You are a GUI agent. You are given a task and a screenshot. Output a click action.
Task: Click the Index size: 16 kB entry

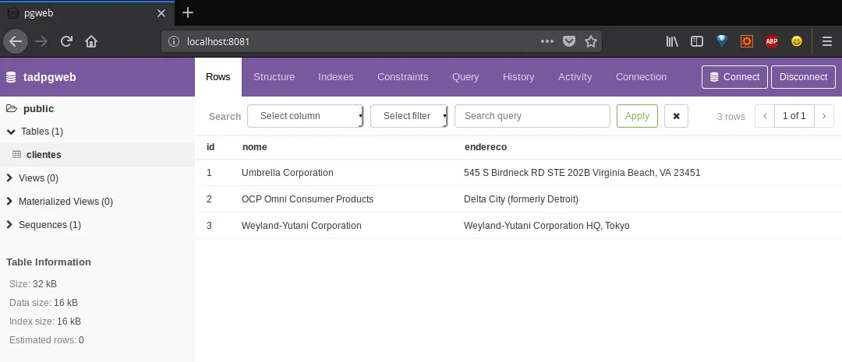(45, 322)
